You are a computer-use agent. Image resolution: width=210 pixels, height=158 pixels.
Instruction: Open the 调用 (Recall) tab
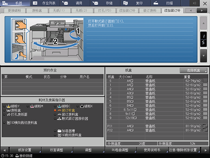pyautogui.click(x=75, y=3)
